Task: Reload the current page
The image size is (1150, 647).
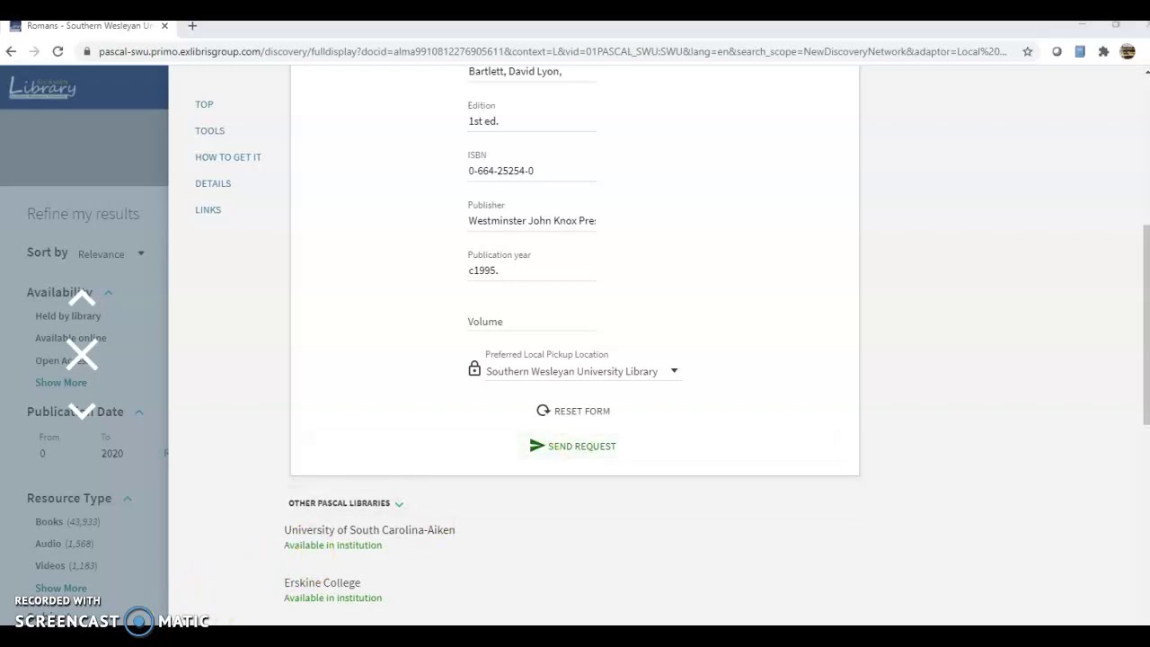Action: coord(57,51)
